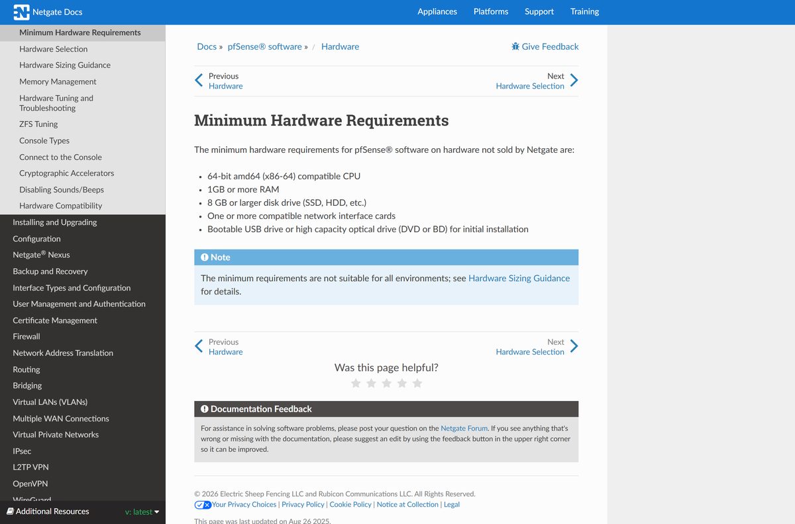Image resolution: width=795 pixels, height=524 pixels.
Task: Open Installing and Upgrading section
Action: [83, 222]
